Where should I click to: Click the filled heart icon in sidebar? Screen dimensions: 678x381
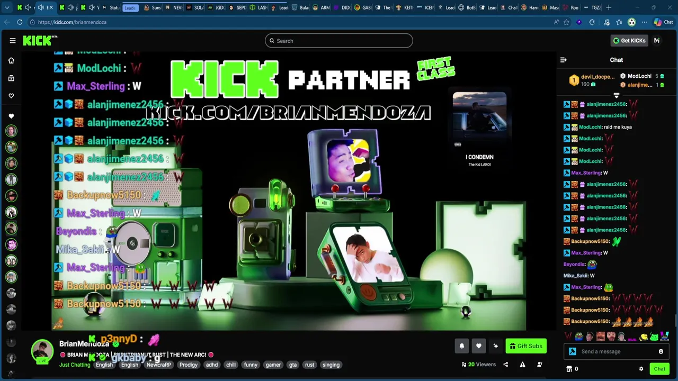point(11,116)
